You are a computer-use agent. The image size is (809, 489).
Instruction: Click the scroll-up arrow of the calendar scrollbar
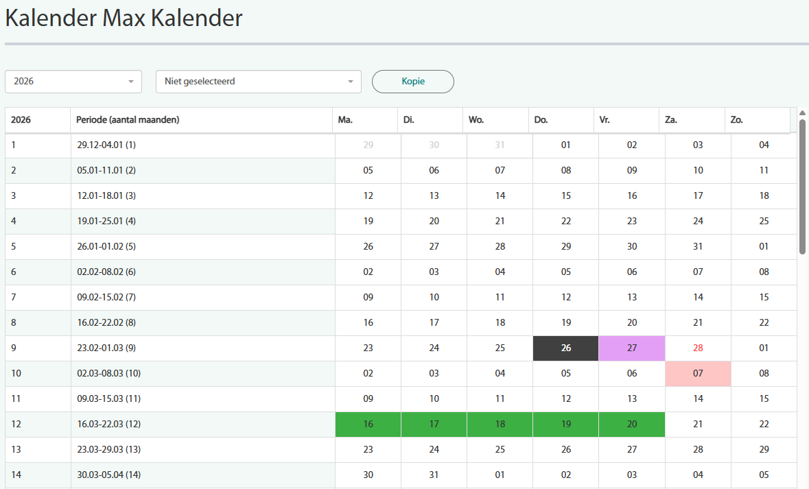pos(802,113)
